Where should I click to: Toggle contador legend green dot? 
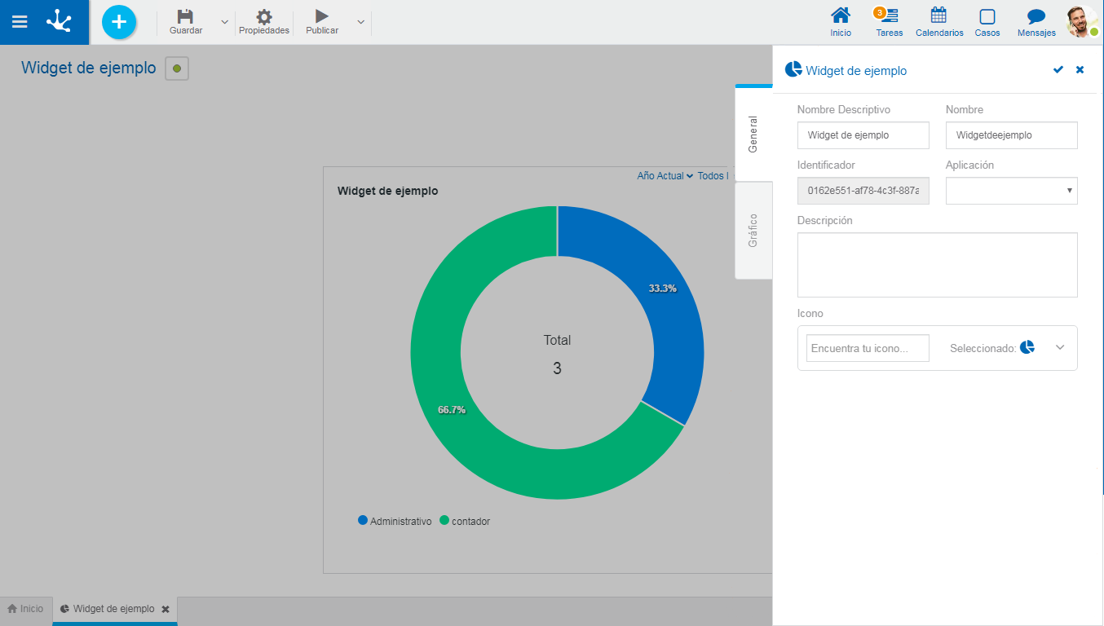pos(444,520)
